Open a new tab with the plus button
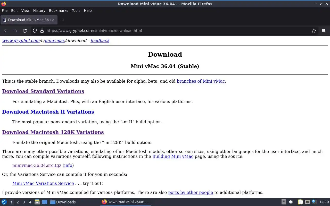The height and width of the screenshot is (206, 330). click(x=63, y=20)
